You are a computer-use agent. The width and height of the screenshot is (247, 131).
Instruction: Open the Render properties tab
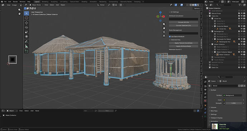(x=205, y=86)
